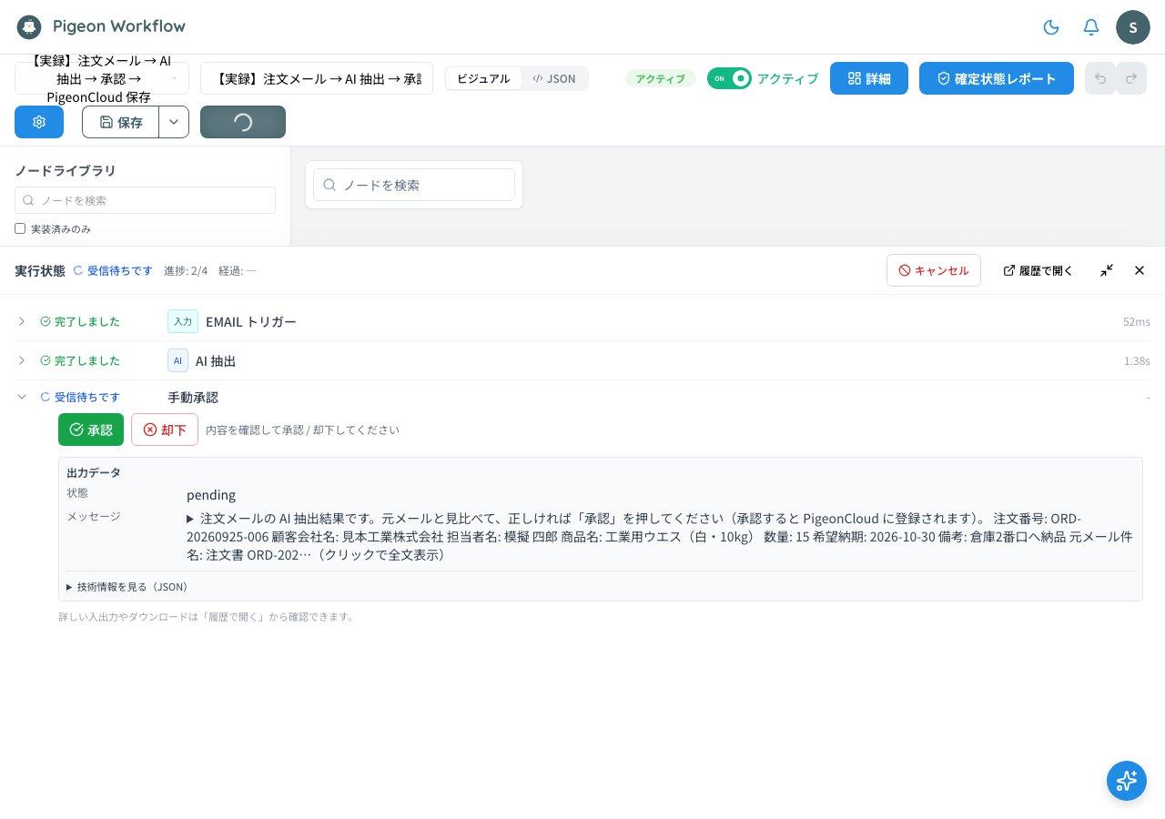The image size is (1165, 819).
Task: Approve with the 承認 button
Action: [91, 430]
